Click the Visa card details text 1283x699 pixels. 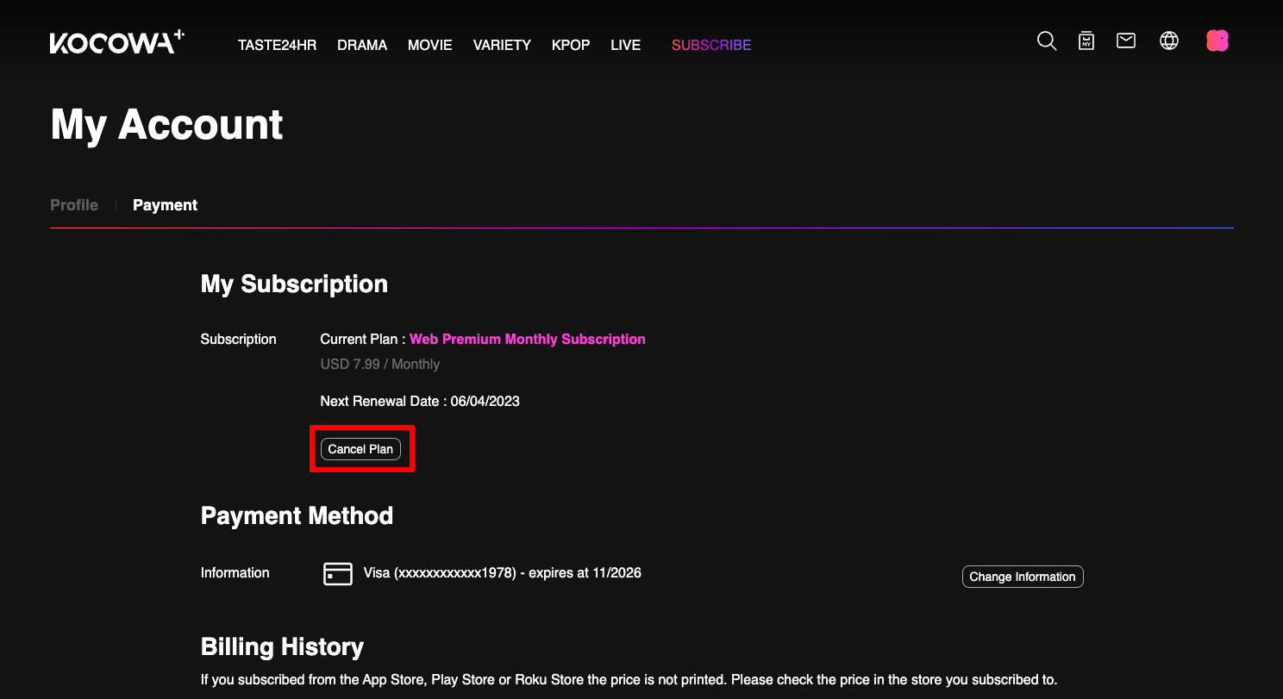(502, 572)
